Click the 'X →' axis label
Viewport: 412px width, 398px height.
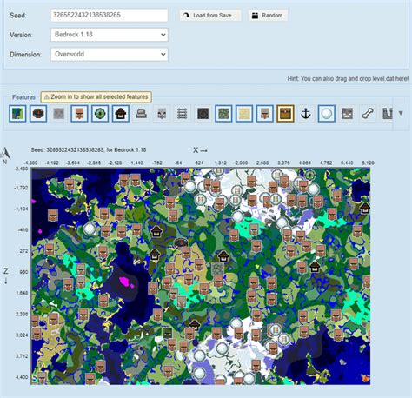tap(200, 150)
